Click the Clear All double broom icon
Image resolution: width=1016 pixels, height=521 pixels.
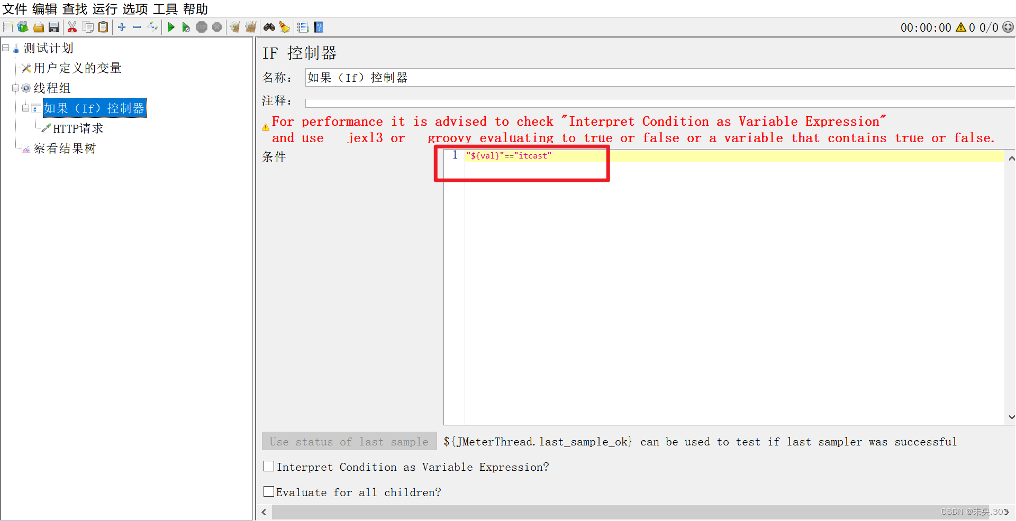pos(250,27)
